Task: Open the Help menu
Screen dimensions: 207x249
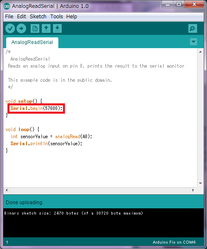Action: tap(72, 17)
